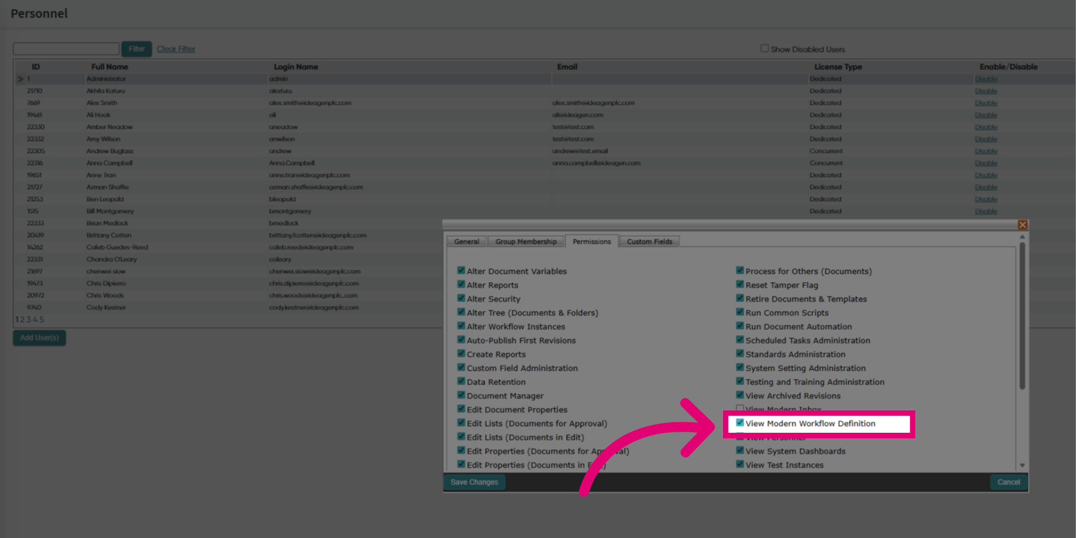Click the Email column header
This screenshot has height=538, width=1076.
click(x=567, y=67)
